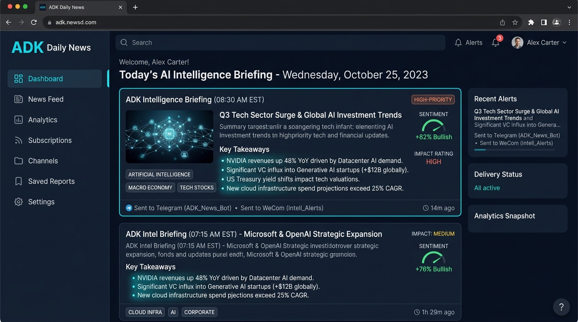The height and width of the screenshot is (322, 578).
Task: Expand the Alex Carter account dropdown
Action: point(565,42)
